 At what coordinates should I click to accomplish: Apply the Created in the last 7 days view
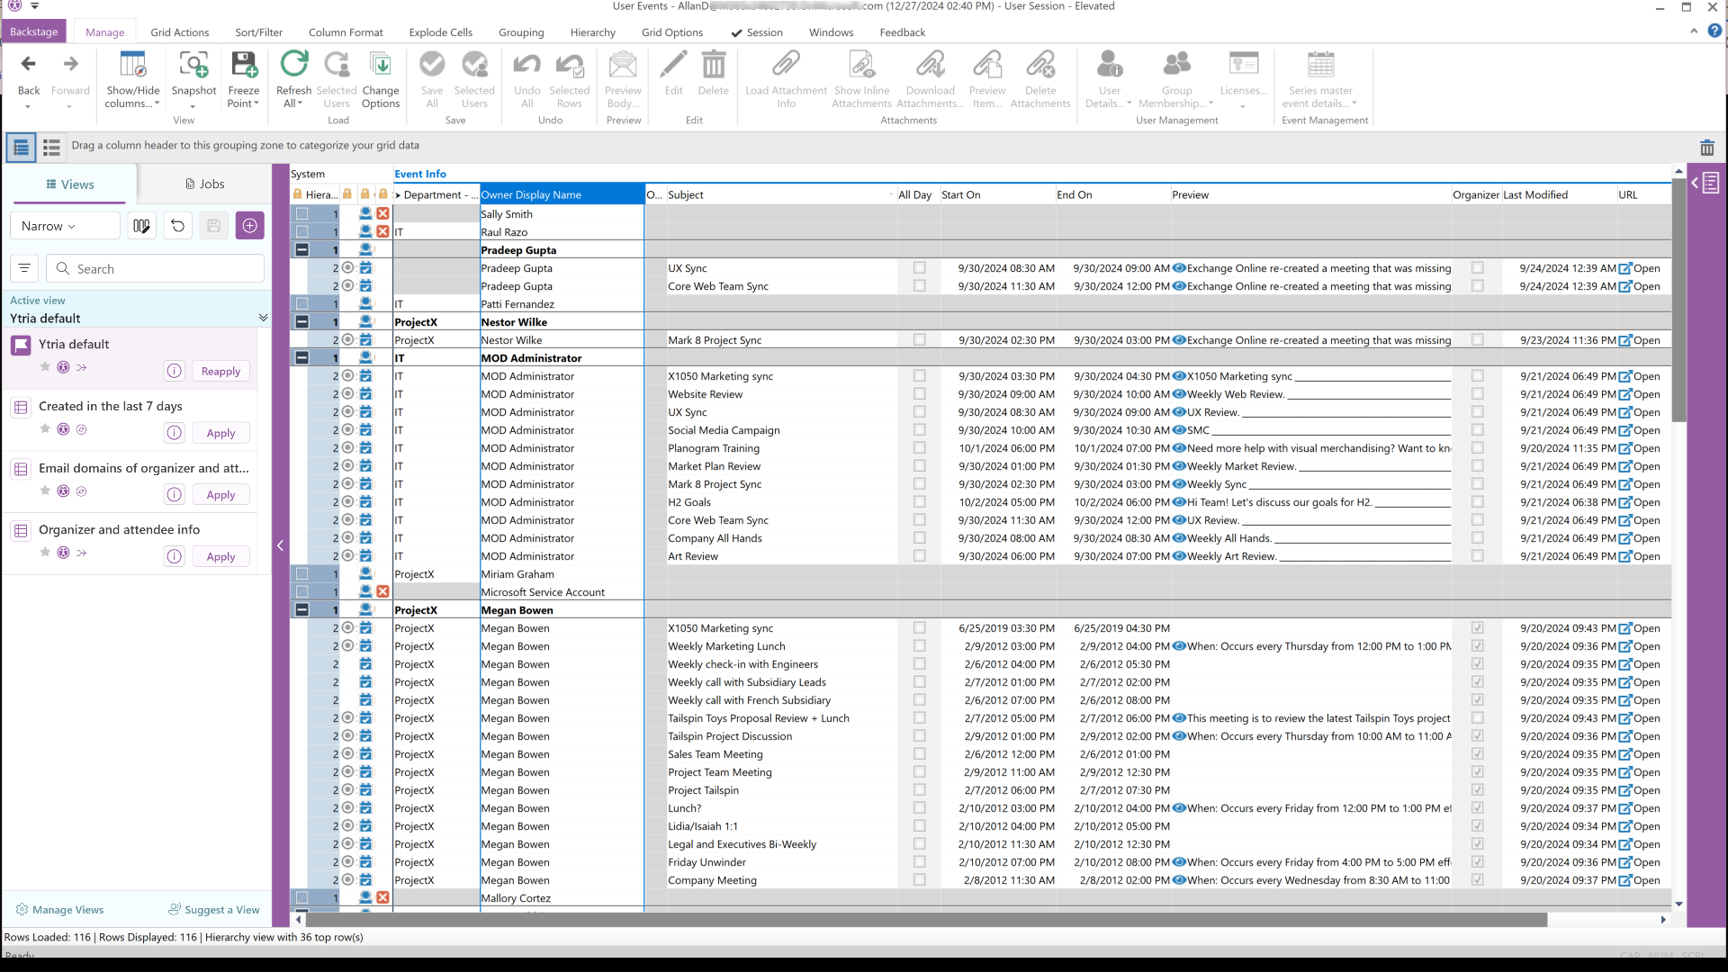(220, 434)
